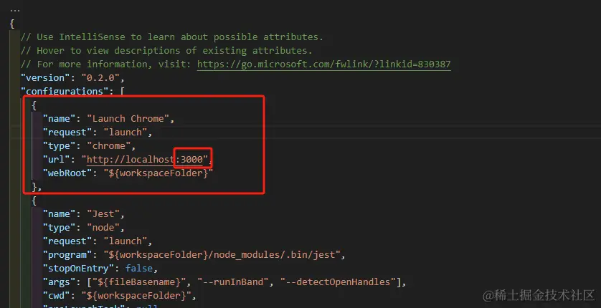Image resolution: width=601 pixels, height=308 pixels.
Task: Click the "stopOnEntry" key
Action: [x=79, y=268]
